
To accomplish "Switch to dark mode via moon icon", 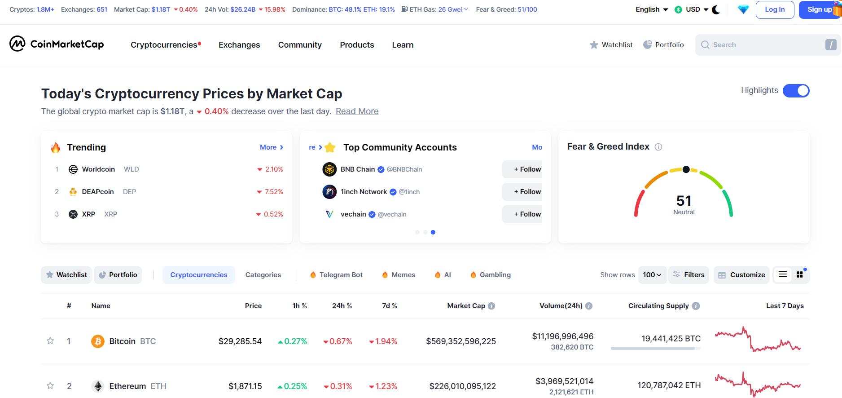I will (x=716, y=9).
